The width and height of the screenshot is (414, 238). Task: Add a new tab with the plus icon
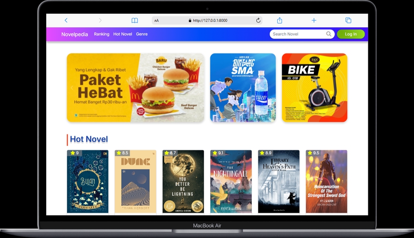(314, 20)
